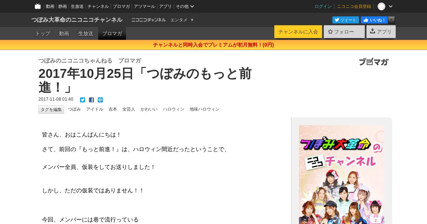
Task: Click line しかし、ただの仮装ではありません！！
Action: (93, 191)
